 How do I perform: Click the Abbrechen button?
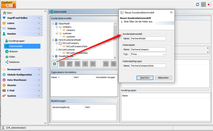tap(163, 78)
